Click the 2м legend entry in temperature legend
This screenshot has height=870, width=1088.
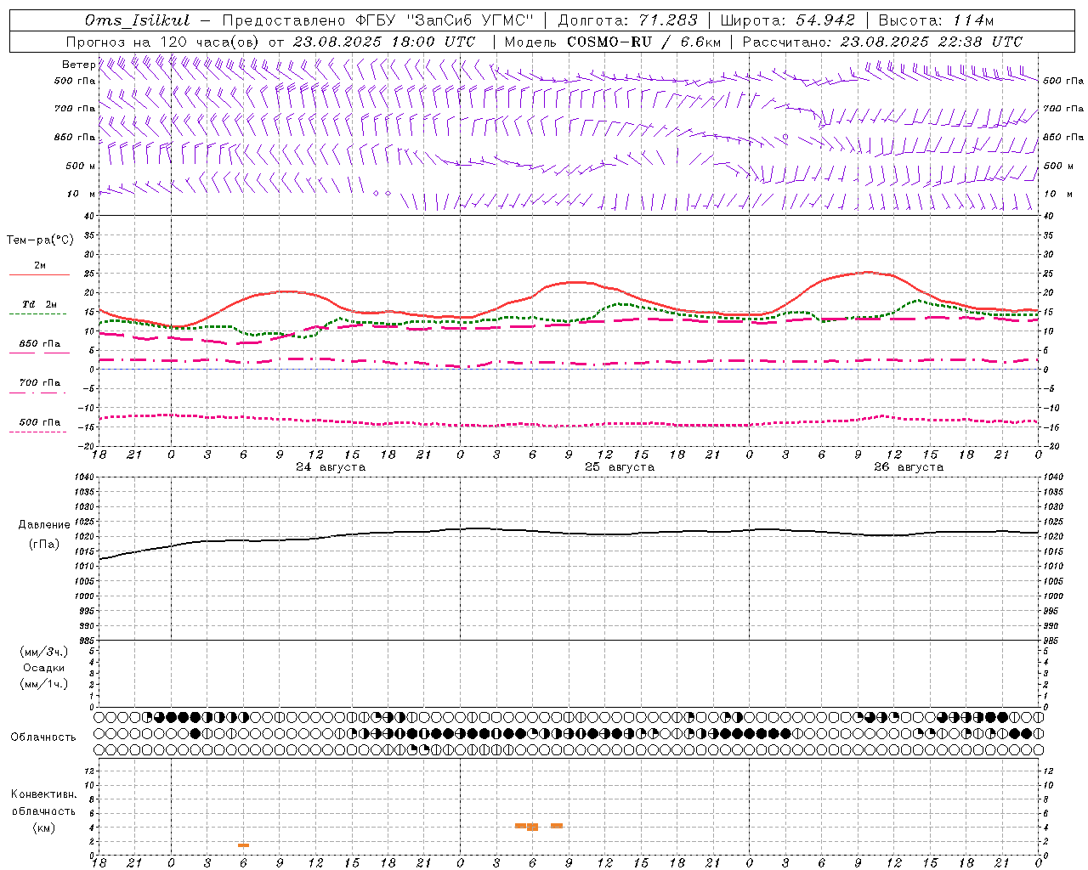40,265
